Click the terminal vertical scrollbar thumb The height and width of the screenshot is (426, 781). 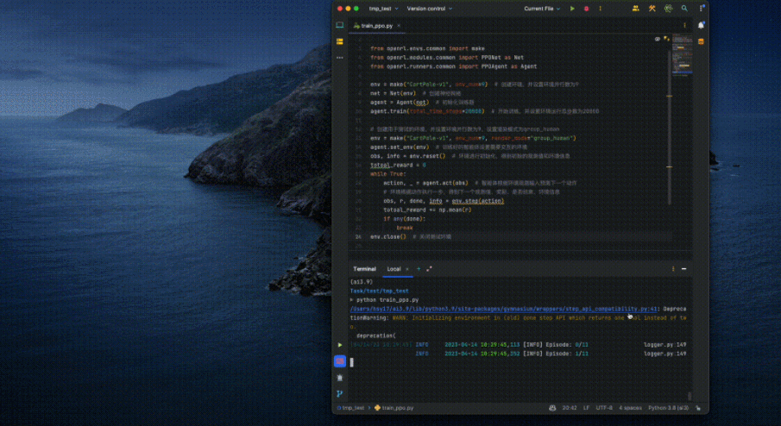point(690,396)
